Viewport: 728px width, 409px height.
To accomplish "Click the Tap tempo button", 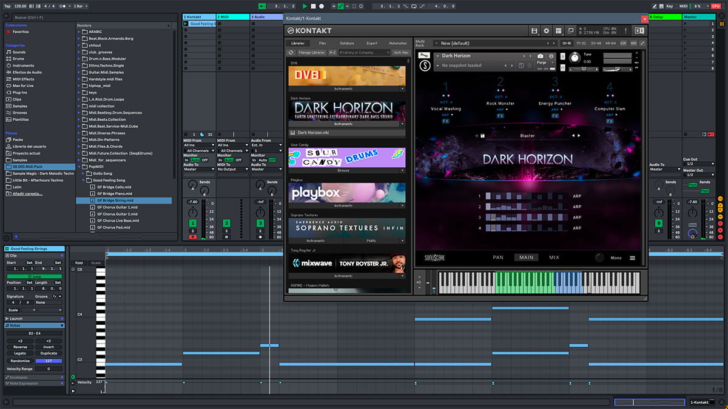I will 8,6.
